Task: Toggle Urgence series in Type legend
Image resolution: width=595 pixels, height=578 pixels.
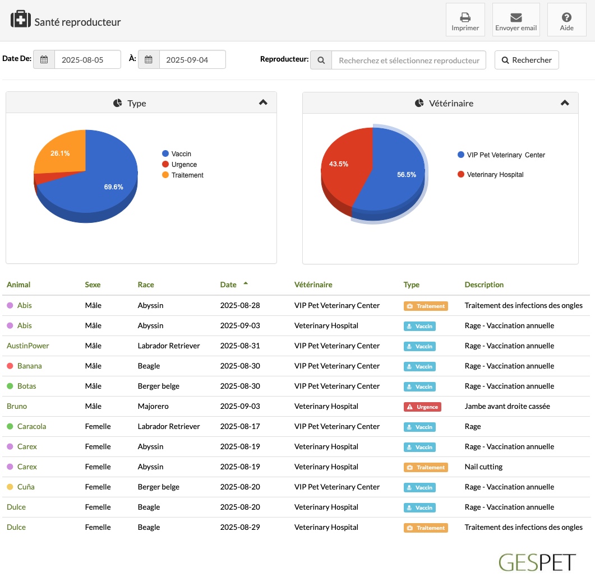Action: [179, 164]
